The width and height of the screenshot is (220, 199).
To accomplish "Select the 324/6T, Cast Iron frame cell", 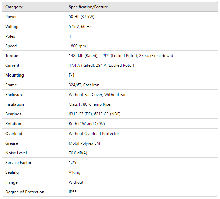I will (84, 85).
